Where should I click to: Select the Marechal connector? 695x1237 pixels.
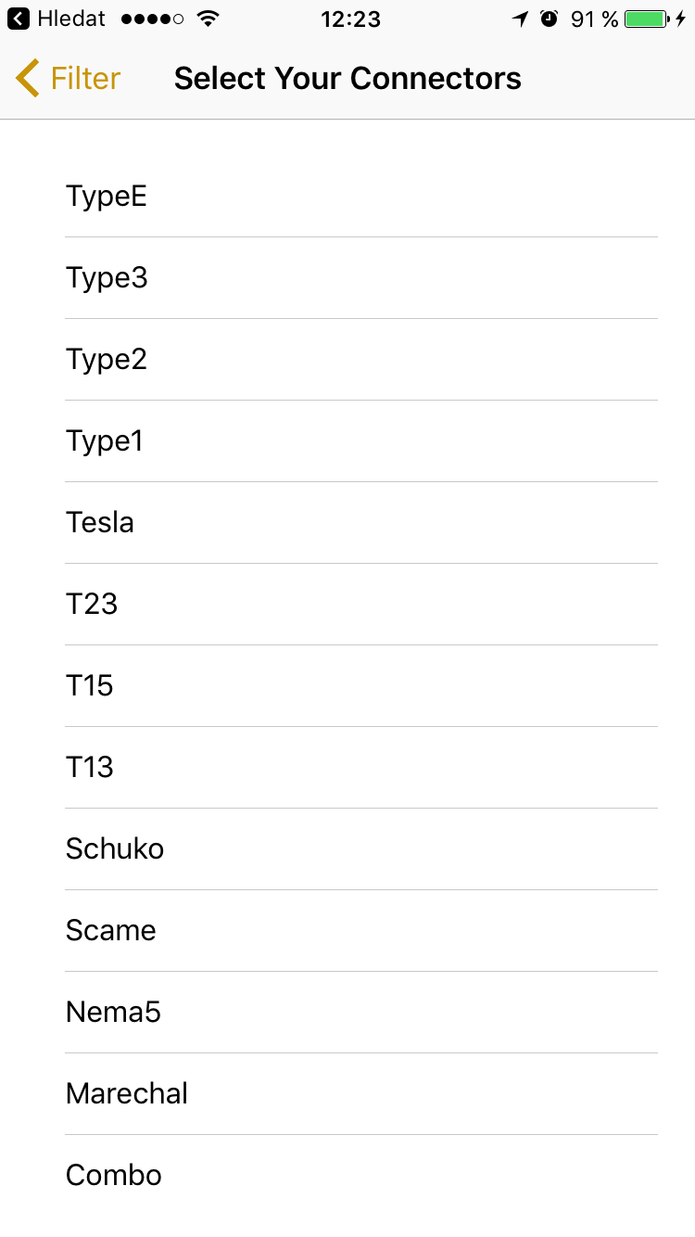coord(361,1094)
